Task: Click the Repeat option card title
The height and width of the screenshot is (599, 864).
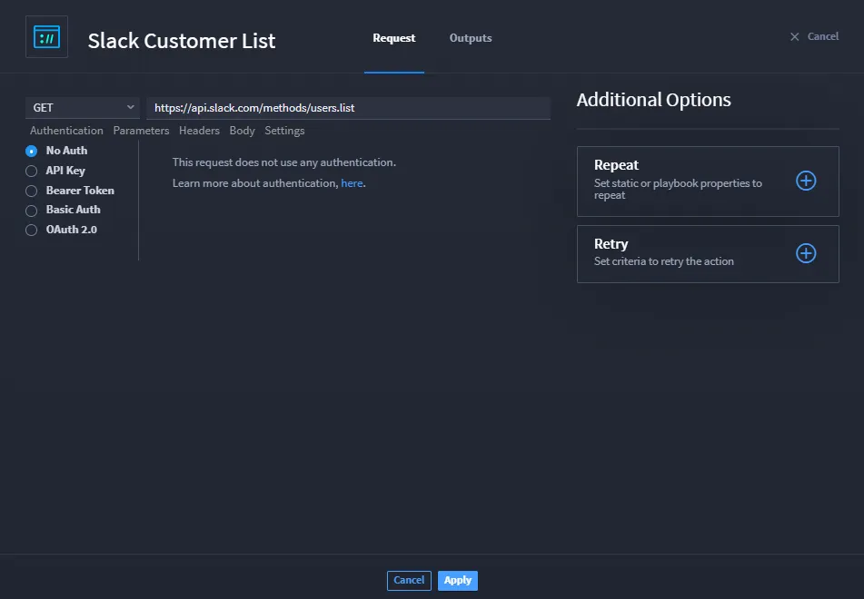Action: [x=616, y=164]
